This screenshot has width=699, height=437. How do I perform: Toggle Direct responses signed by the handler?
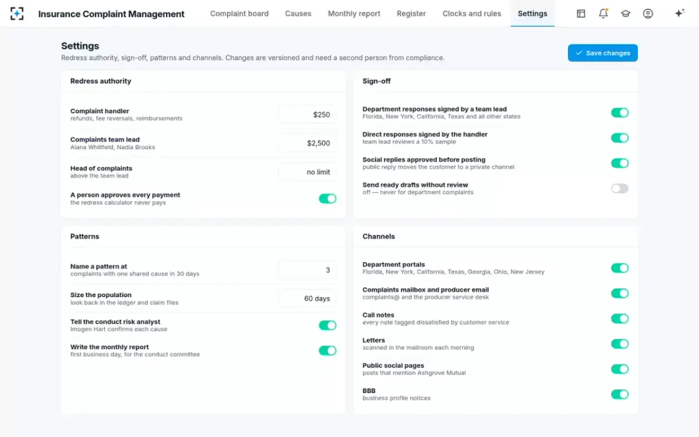coord(620,138)
